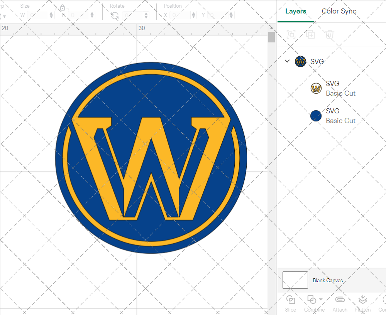This screenshot has width=386, height=315.
Task: Click the width W input field
Action: coord(38,15)
